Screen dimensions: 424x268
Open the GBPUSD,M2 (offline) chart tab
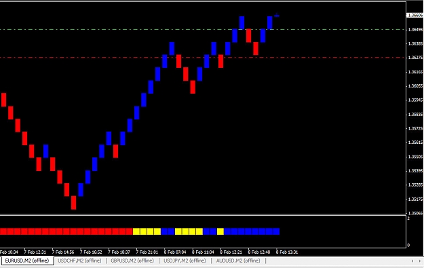pos(132,261)
